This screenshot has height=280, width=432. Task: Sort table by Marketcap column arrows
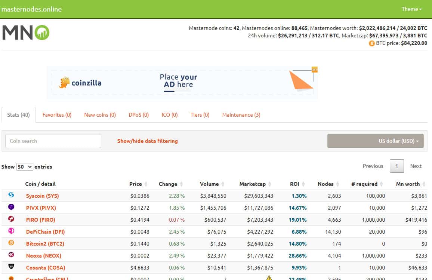pyautogui.click(x=270, y=184)
